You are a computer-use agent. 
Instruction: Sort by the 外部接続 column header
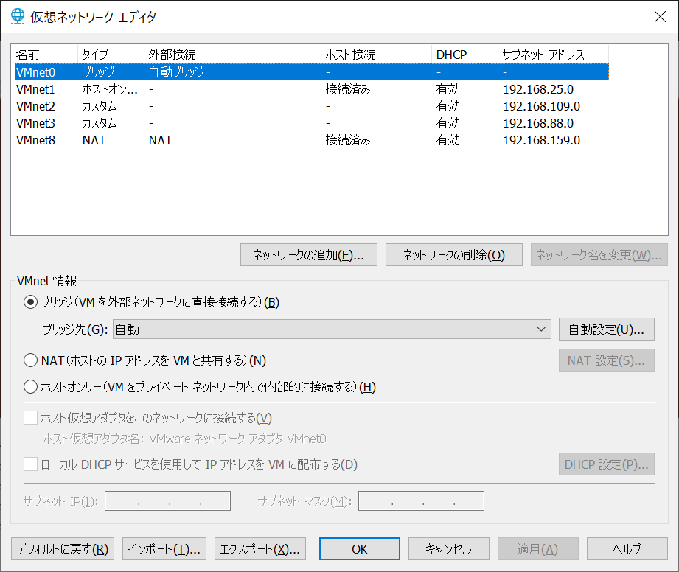click(x=232, y=54)
